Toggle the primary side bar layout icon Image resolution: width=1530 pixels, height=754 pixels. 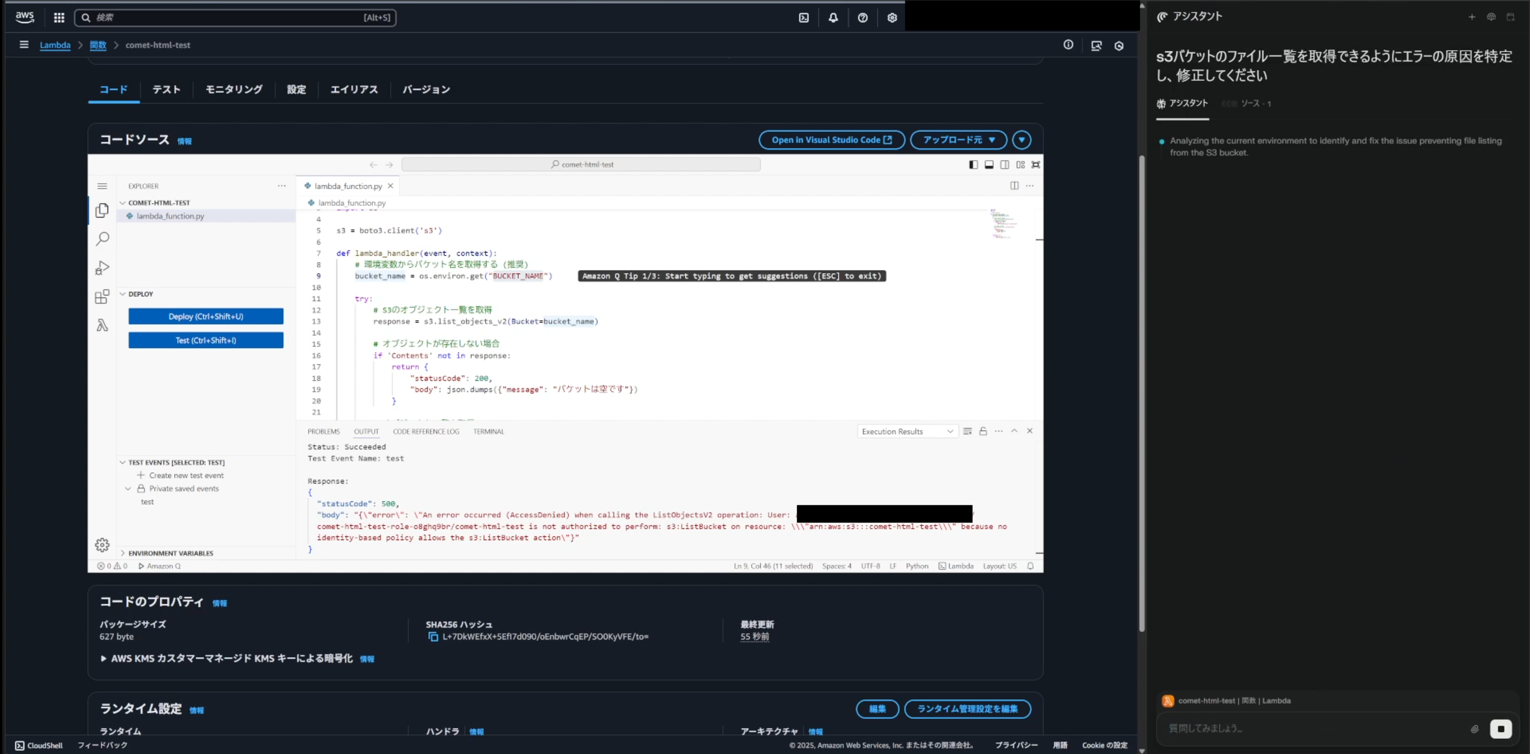click(973, 165)
